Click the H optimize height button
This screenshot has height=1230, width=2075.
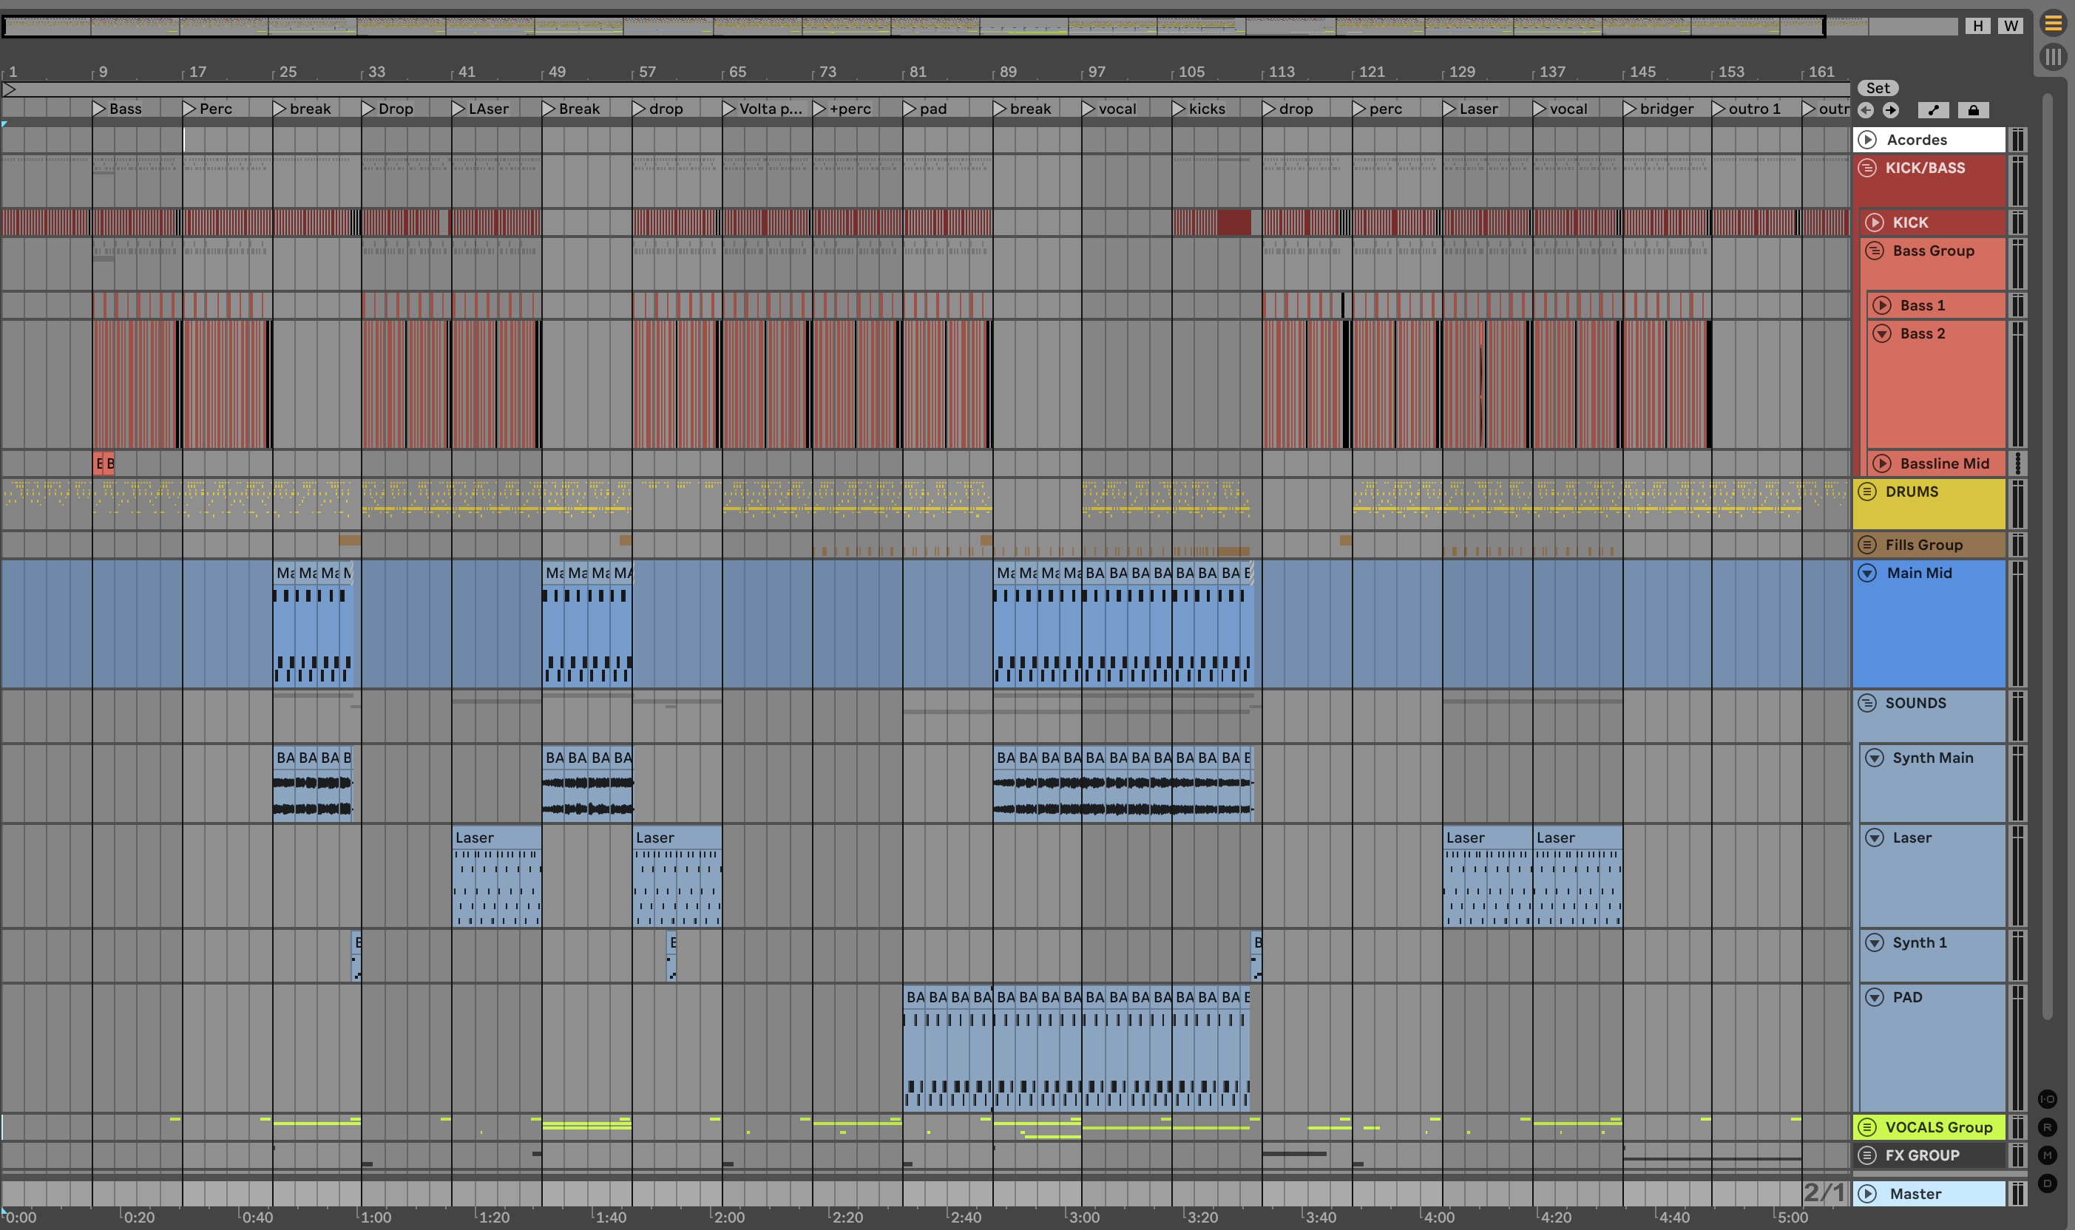coord(1978,26)
